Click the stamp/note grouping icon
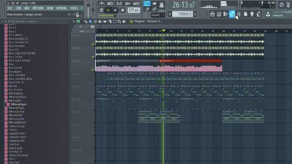Viewport: 292px width, 164px height. (162, 5)
